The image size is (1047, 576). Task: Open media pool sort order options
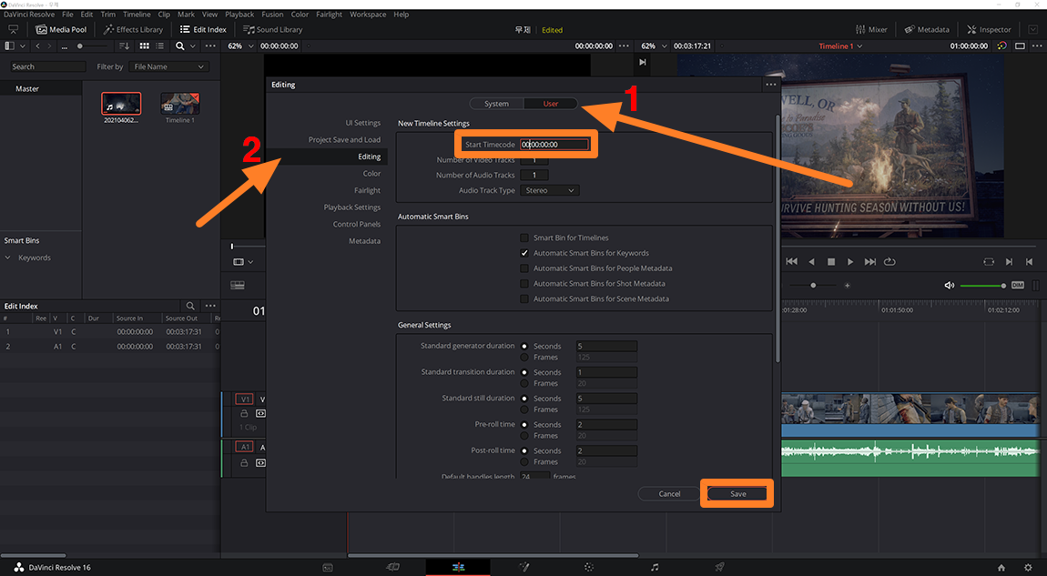tap(124, 46)
